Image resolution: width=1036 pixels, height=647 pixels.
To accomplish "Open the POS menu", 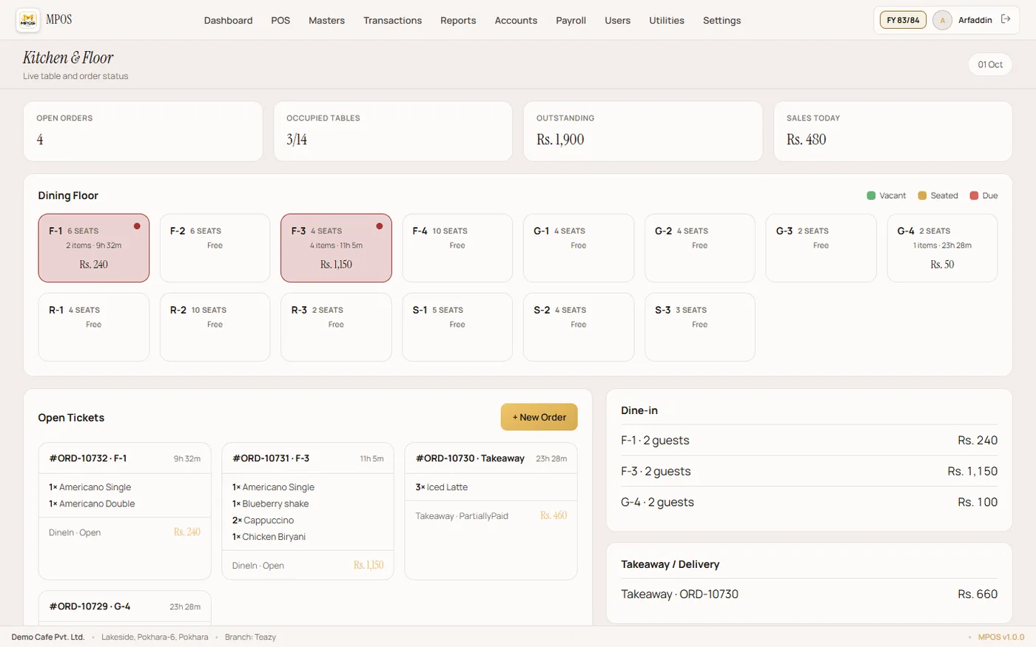I will tap(280, 20).
